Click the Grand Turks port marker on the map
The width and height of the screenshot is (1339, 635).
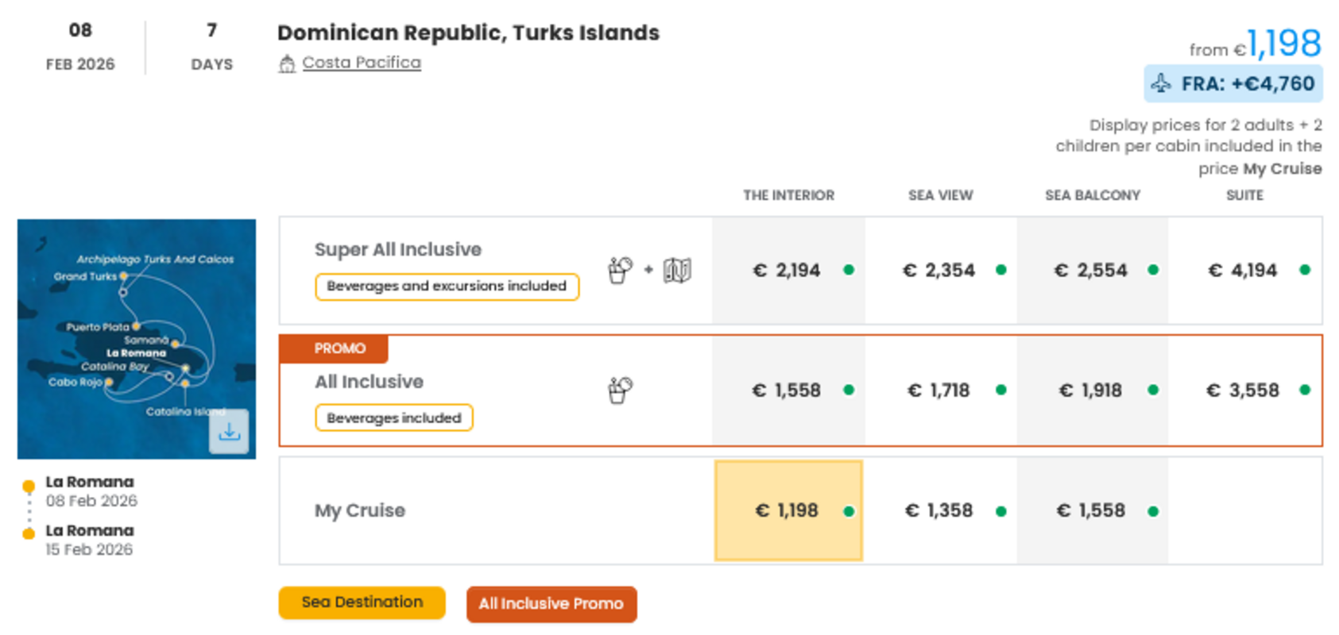125,276
